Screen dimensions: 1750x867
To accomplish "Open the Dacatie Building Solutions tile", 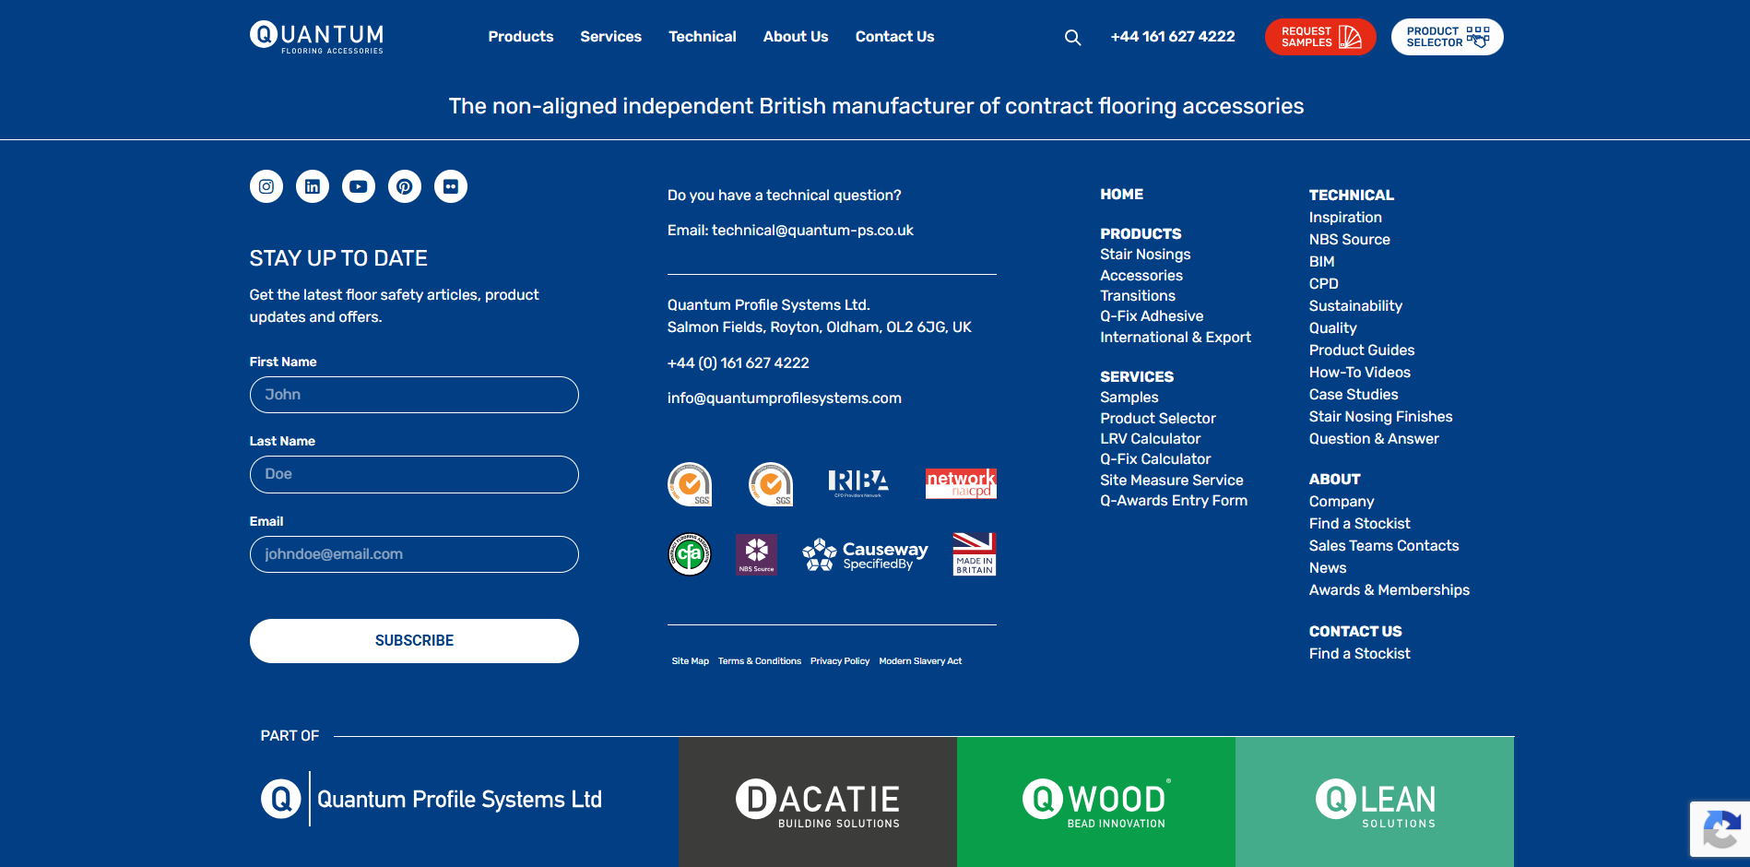I will 818,802.
